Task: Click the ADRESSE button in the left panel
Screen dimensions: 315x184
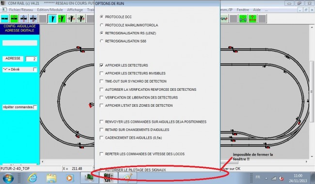Action: pyautogui.click(x=13, y=58)
